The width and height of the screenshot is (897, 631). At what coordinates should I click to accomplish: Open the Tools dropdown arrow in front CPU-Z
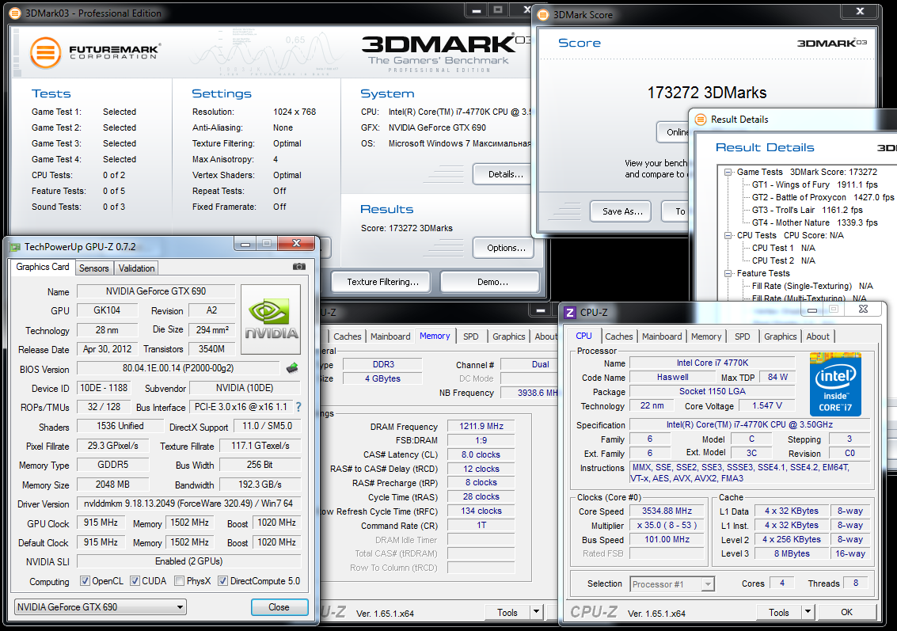point(808,612)
